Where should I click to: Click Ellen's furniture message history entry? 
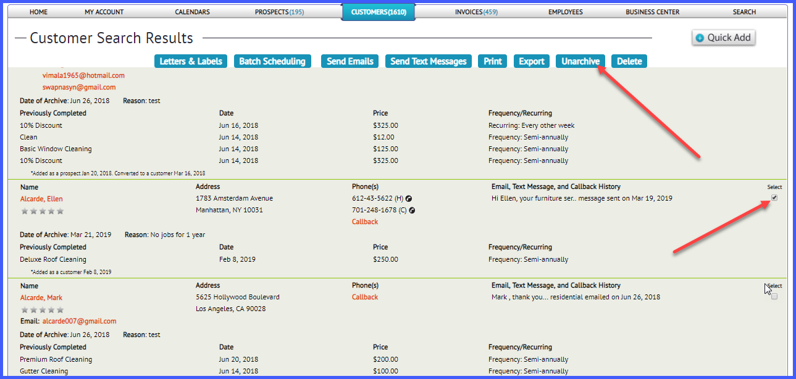click(x=582, y=198)
